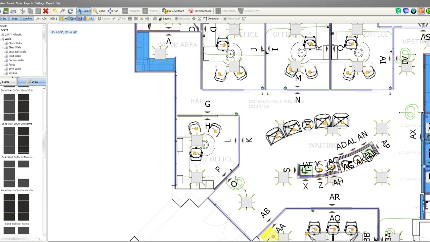
Task: Toggle Ortho mode
Action: [3, 19]
